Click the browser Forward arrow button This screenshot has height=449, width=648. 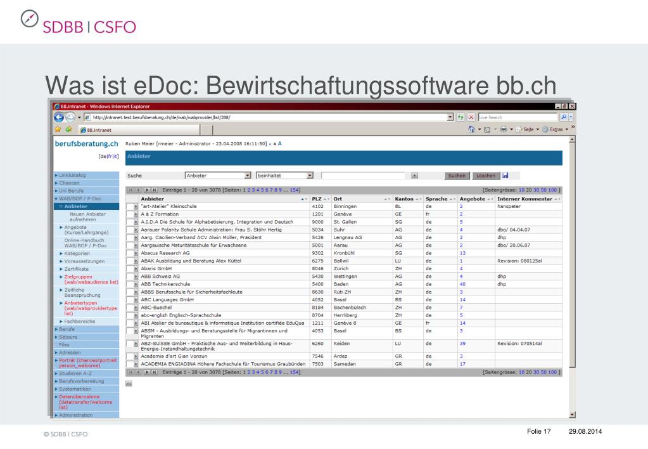[x=70, y=117]
